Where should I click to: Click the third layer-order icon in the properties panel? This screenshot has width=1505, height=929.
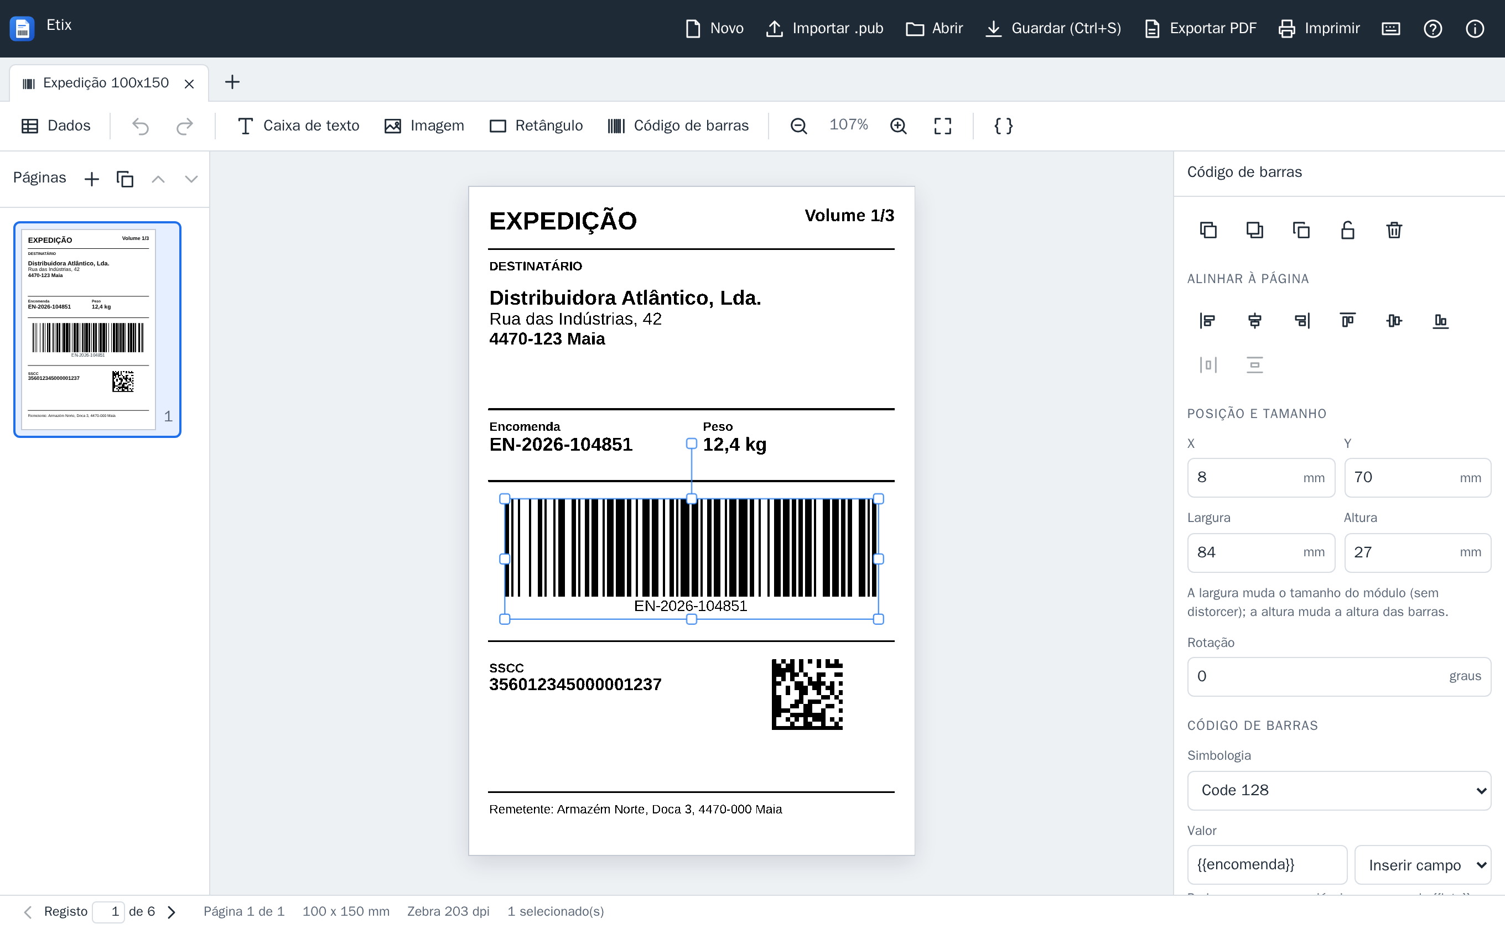[1301, 231]
